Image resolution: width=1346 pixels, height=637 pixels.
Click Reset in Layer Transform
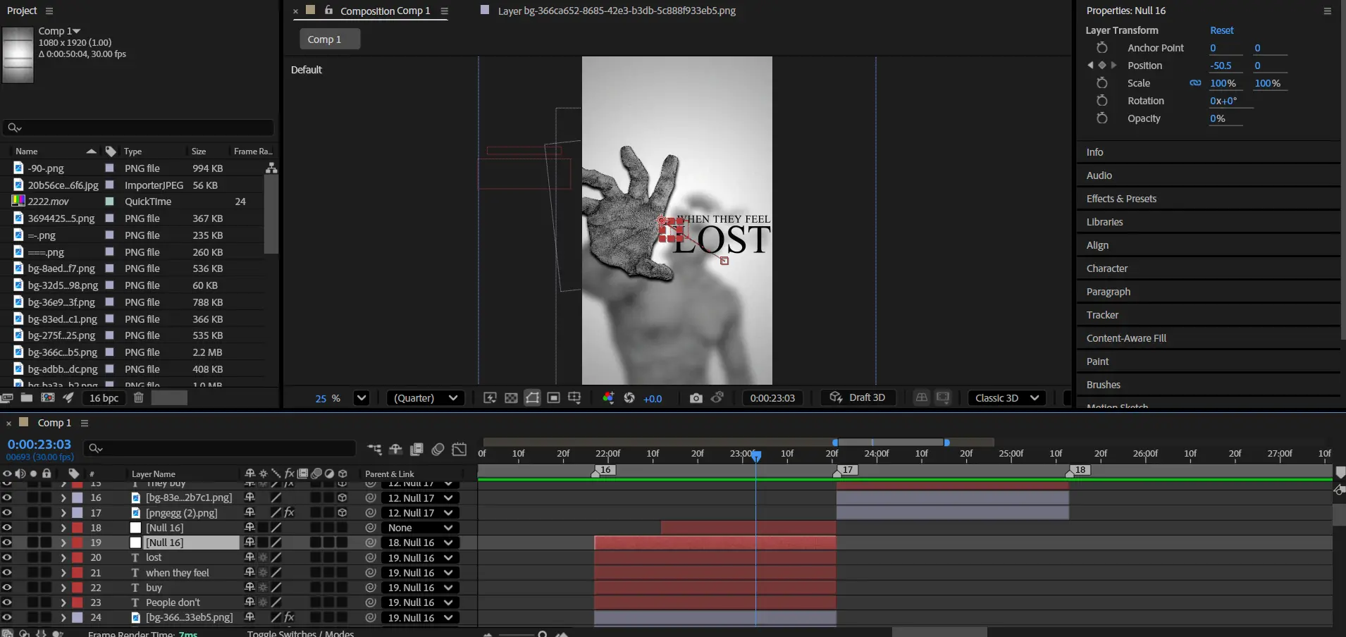[x=1221, y=30]
